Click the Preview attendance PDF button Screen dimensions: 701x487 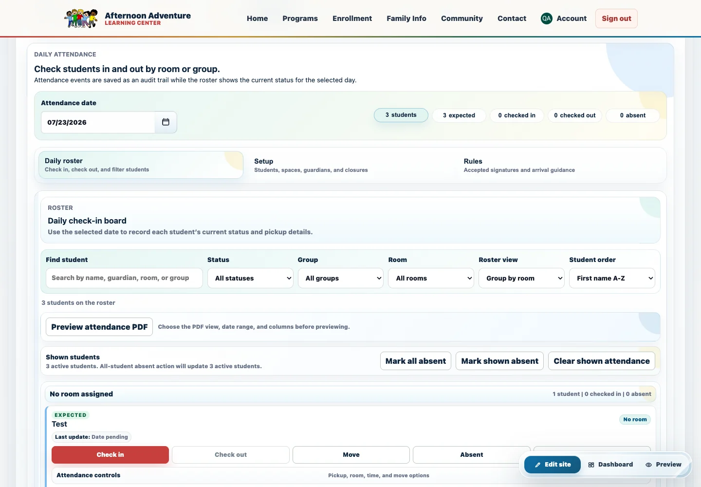point(99,327)
